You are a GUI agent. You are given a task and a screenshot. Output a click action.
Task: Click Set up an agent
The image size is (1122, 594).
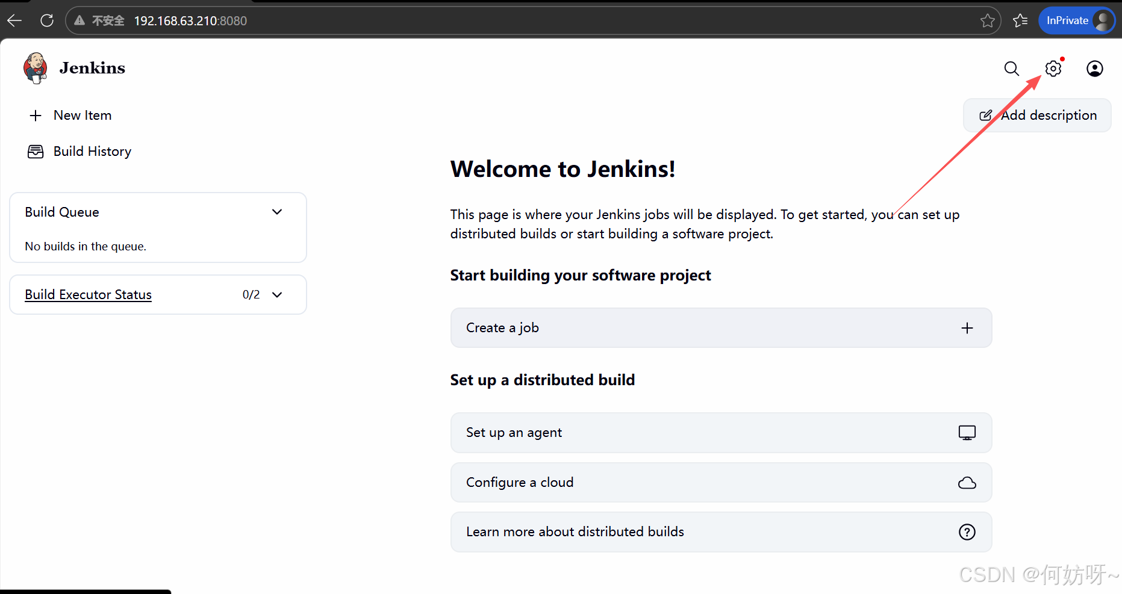721,433
